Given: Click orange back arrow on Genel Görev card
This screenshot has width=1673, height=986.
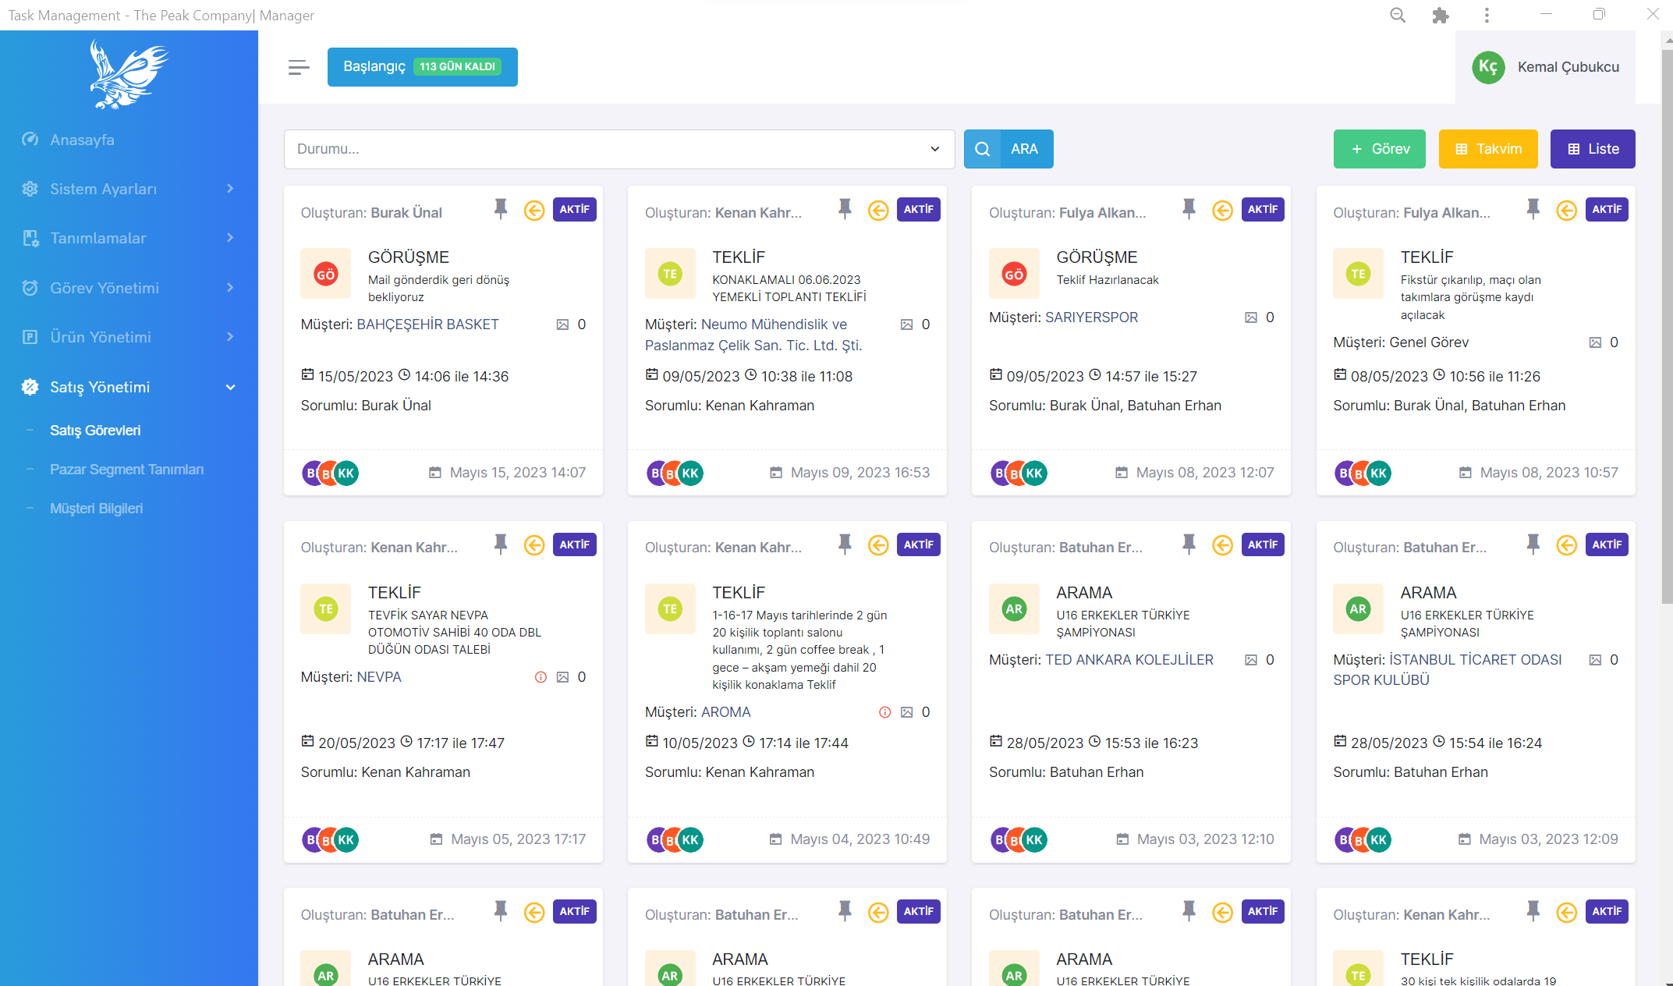Looking at the screenshot, I should point(1566,211).
